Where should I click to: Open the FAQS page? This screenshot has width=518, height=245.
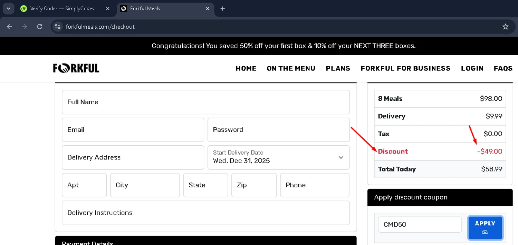pos(503,68)
